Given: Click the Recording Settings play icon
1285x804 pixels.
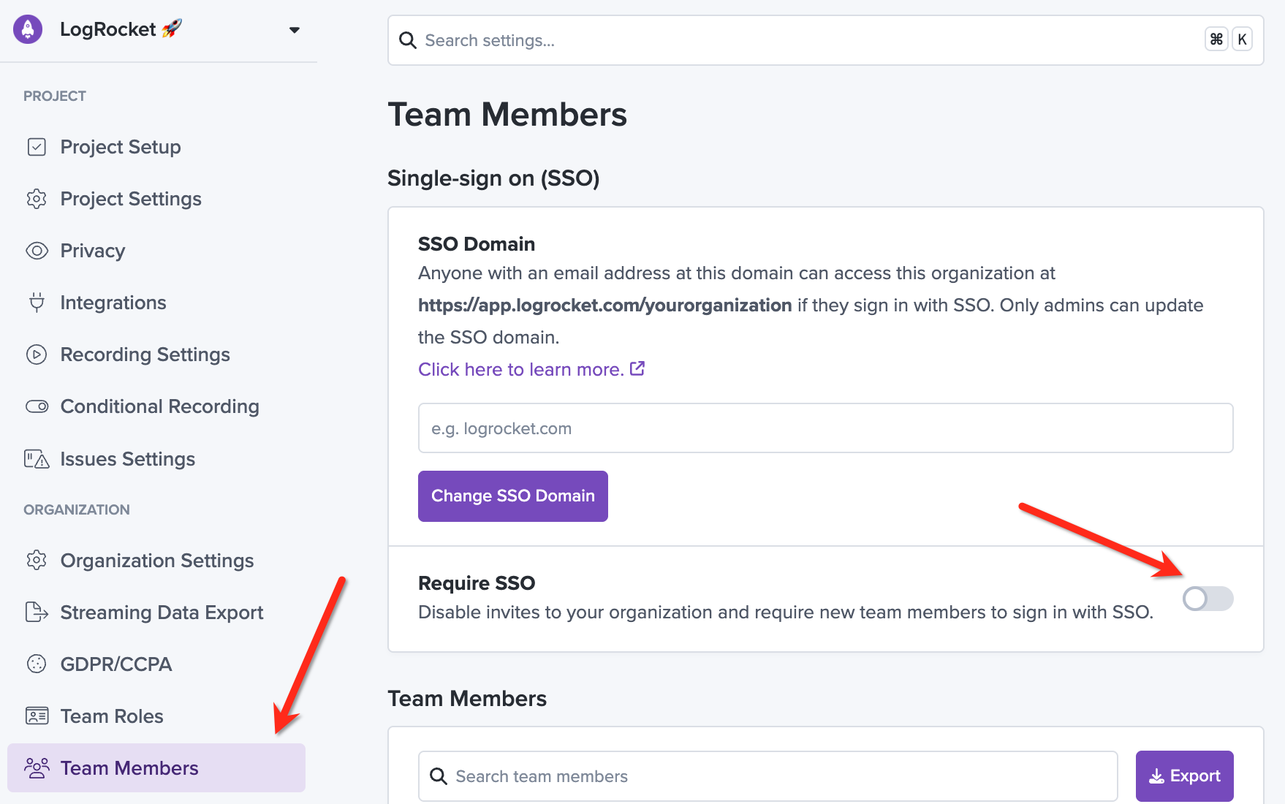Looking at the screenshot, I should click(x=37, y=354).
